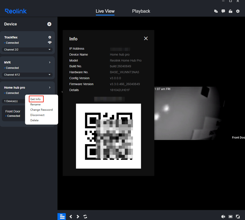The width and height of the screenshot is (245, 220).
Task: Open the app settings gear in header
Action: tap(238, 11)
